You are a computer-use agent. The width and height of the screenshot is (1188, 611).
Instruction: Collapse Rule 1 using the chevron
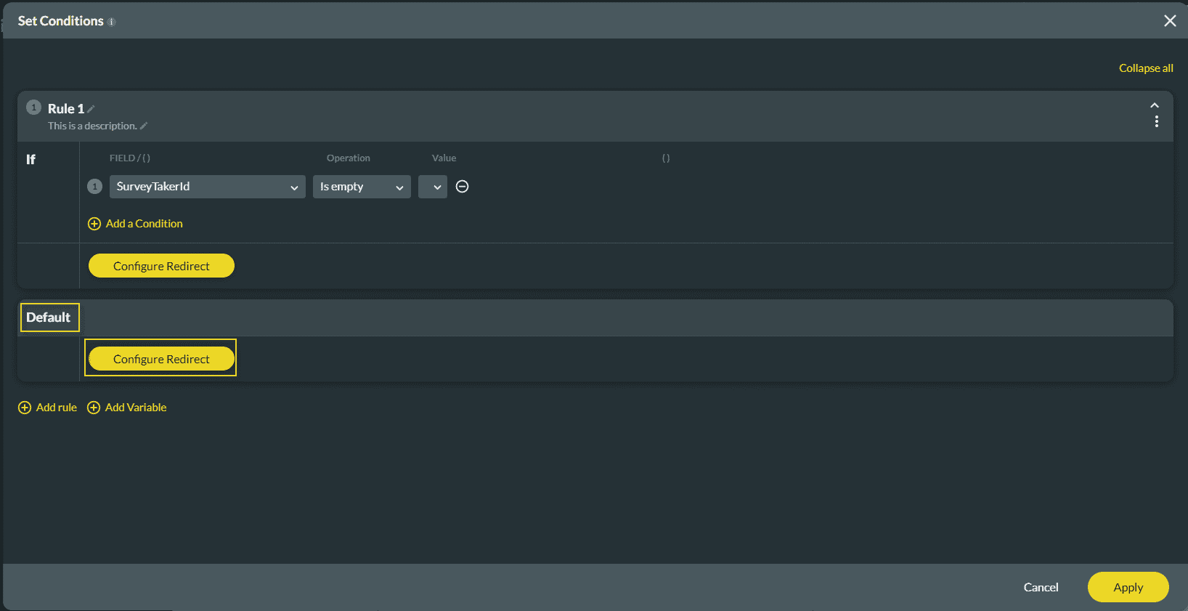1155,105
